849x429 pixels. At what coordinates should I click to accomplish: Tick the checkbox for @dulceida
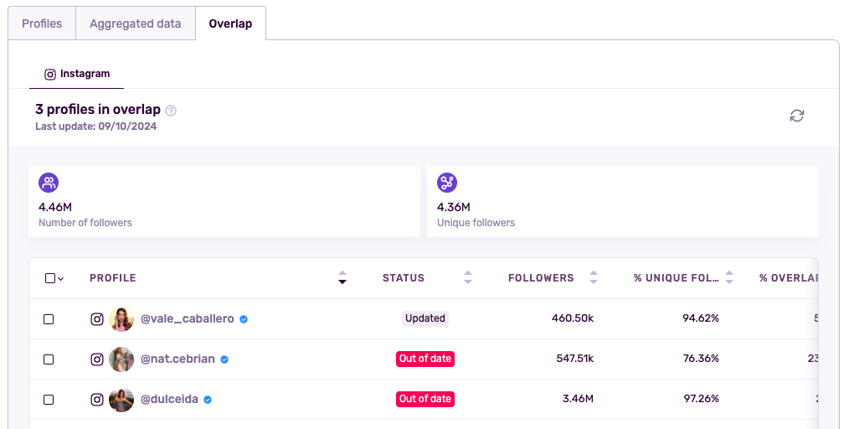tap(49, 400)
